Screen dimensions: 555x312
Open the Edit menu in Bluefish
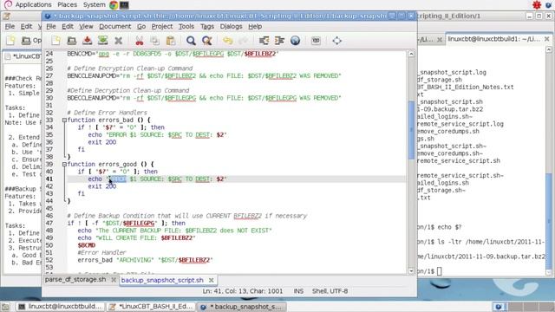click(68, 27)
